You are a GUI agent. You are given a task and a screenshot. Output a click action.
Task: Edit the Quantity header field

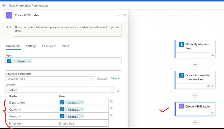coord(33,109)
